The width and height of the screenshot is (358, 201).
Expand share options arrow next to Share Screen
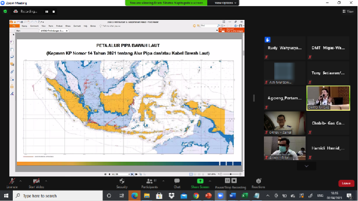[x=210, y=181]
